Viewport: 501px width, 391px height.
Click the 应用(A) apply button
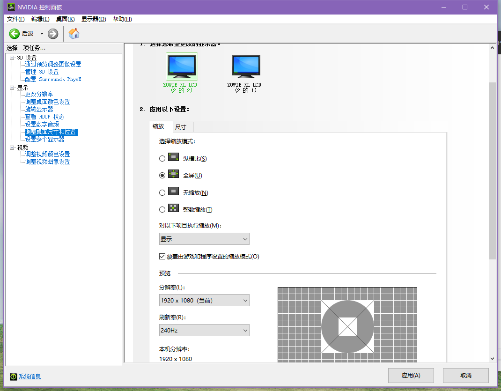[x=411, y=376]
